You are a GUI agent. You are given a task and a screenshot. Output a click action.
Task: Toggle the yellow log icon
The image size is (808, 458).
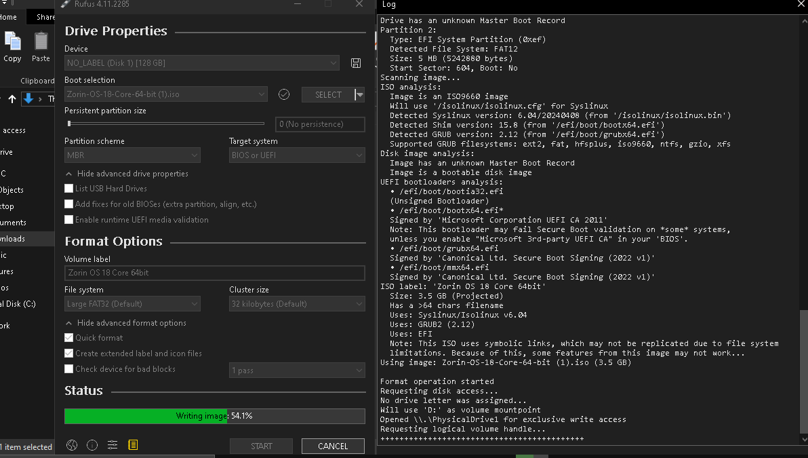[x=133, y=445]
